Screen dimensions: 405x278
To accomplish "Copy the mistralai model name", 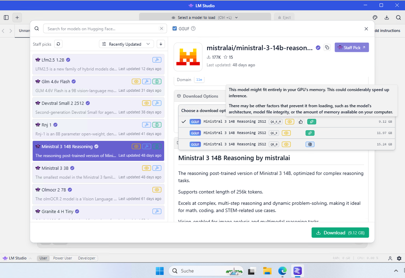I will (327, 47).
